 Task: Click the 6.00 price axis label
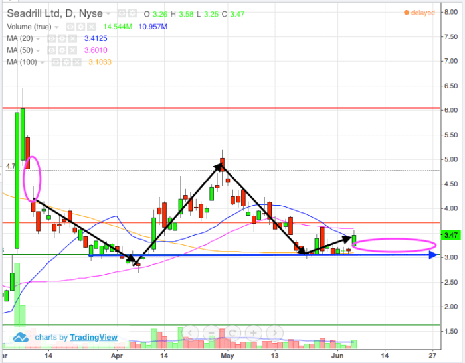[x=451, y=110]
